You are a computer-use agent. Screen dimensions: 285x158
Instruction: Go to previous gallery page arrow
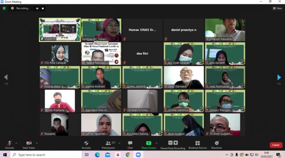pyautogui.click(x=6, y=77)
